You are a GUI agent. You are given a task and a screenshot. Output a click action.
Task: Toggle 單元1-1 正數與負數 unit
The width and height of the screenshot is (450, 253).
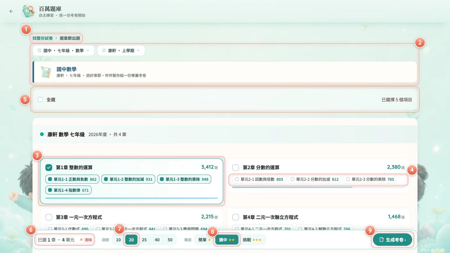tap(72, 179)
